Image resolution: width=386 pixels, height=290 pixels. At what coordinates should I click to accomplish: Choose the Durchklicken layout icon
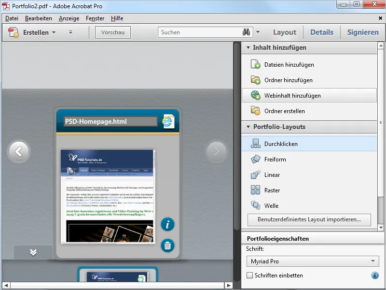click(256, 144)
